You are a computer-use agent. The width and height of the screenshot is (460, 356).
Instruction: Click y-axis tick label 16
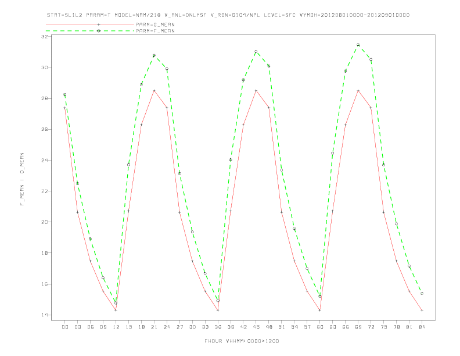45,284
